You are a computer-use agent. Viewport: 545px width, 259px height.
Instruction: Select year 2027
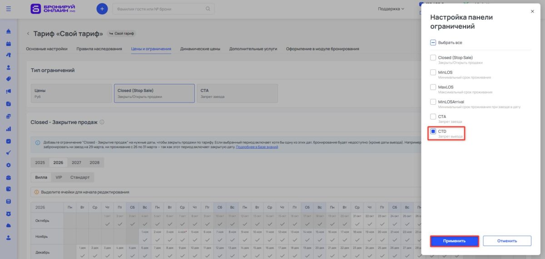[76, 162]
